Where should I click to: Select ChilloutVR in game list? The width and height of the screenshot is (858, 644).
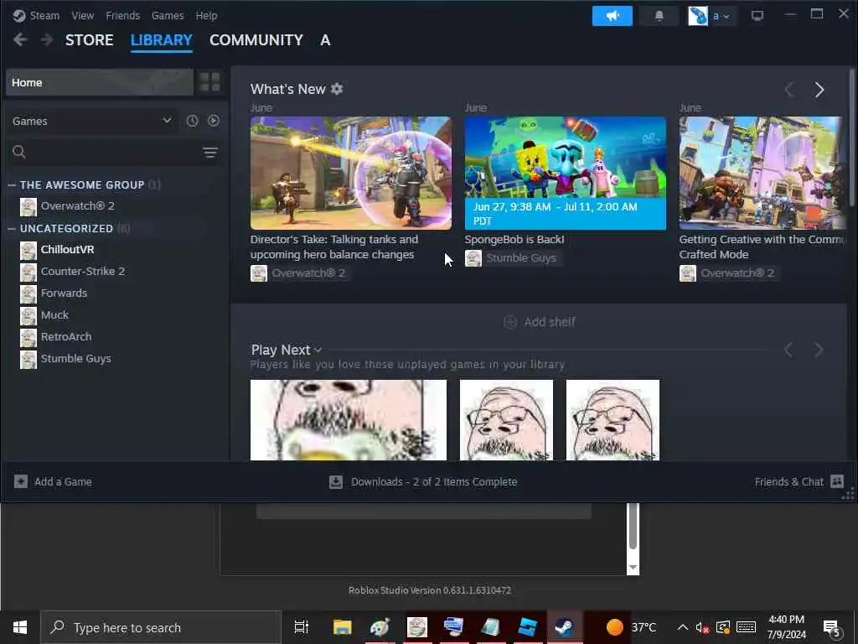tap(67, 249)
